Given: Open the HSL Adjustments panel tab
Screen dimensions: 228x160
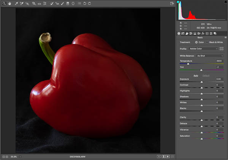Looking at the screenshot, I should click(x=191, y=33).
